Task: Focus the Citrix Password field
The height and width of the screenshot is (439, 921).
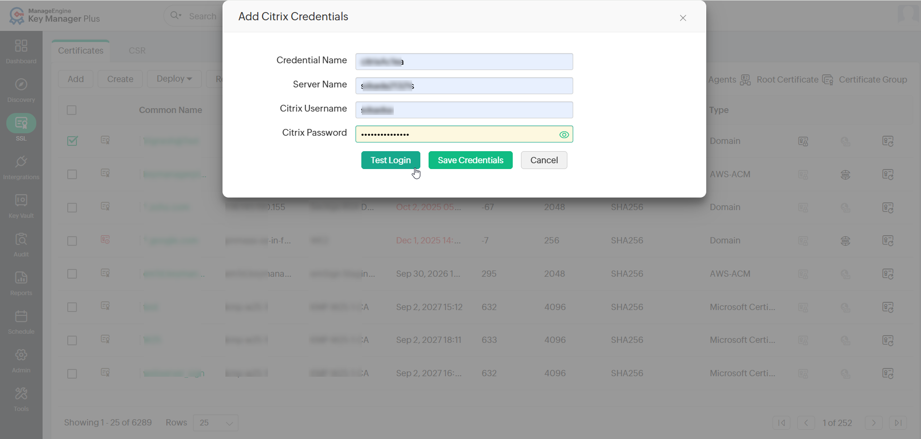Action: pyautogui.click(x=464, y=134)
